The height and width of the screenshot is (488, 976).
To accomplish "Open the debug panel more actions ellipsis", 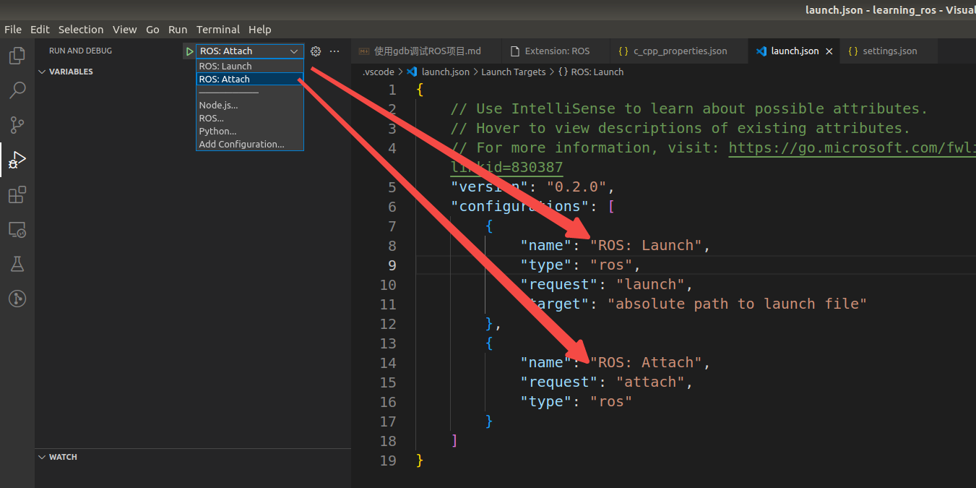I will point(334,51).
